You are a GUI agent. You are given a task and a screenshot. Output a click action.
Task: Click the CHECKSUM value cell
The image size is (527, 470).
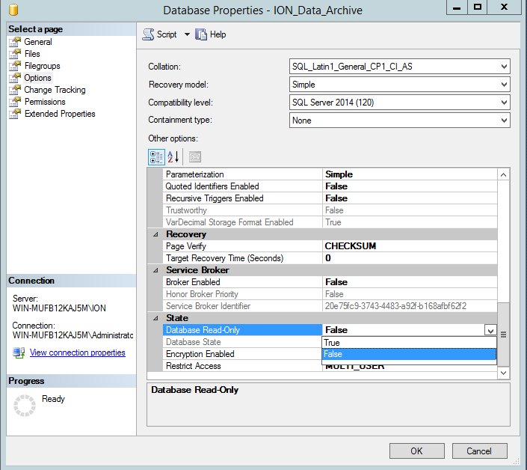(410, 246)
